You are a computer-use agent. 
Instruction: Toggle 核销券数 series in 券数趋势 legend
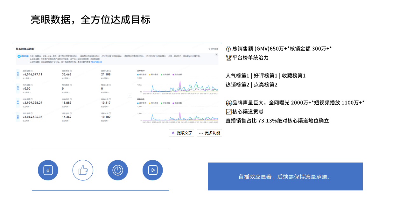click(165, 103)
